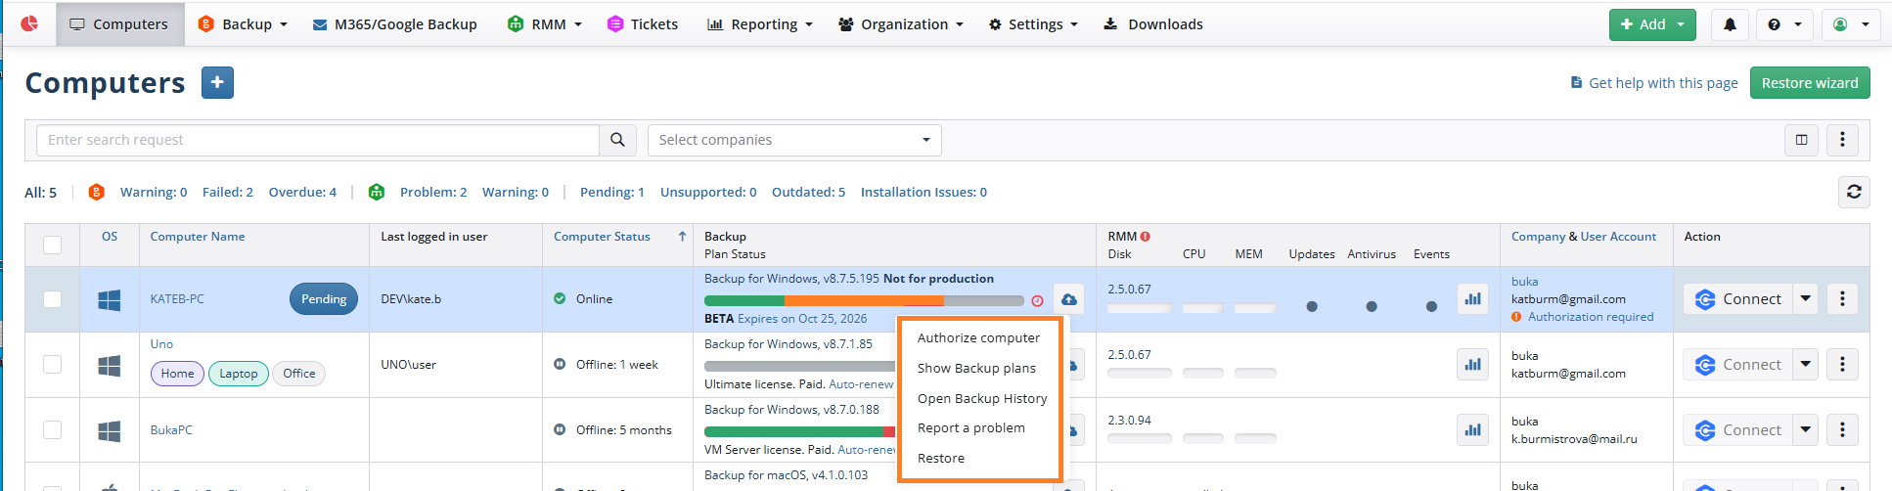Expand the RMM menu
The width and height of the screenshot is (1892, 491).
[x=545, y=24]
